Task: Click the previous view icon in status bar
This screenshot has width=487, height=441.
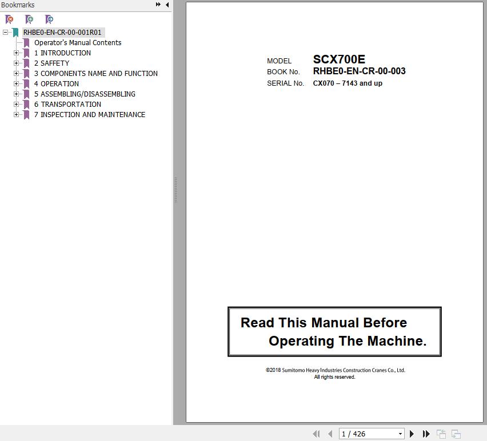Action: click(441, 434)
